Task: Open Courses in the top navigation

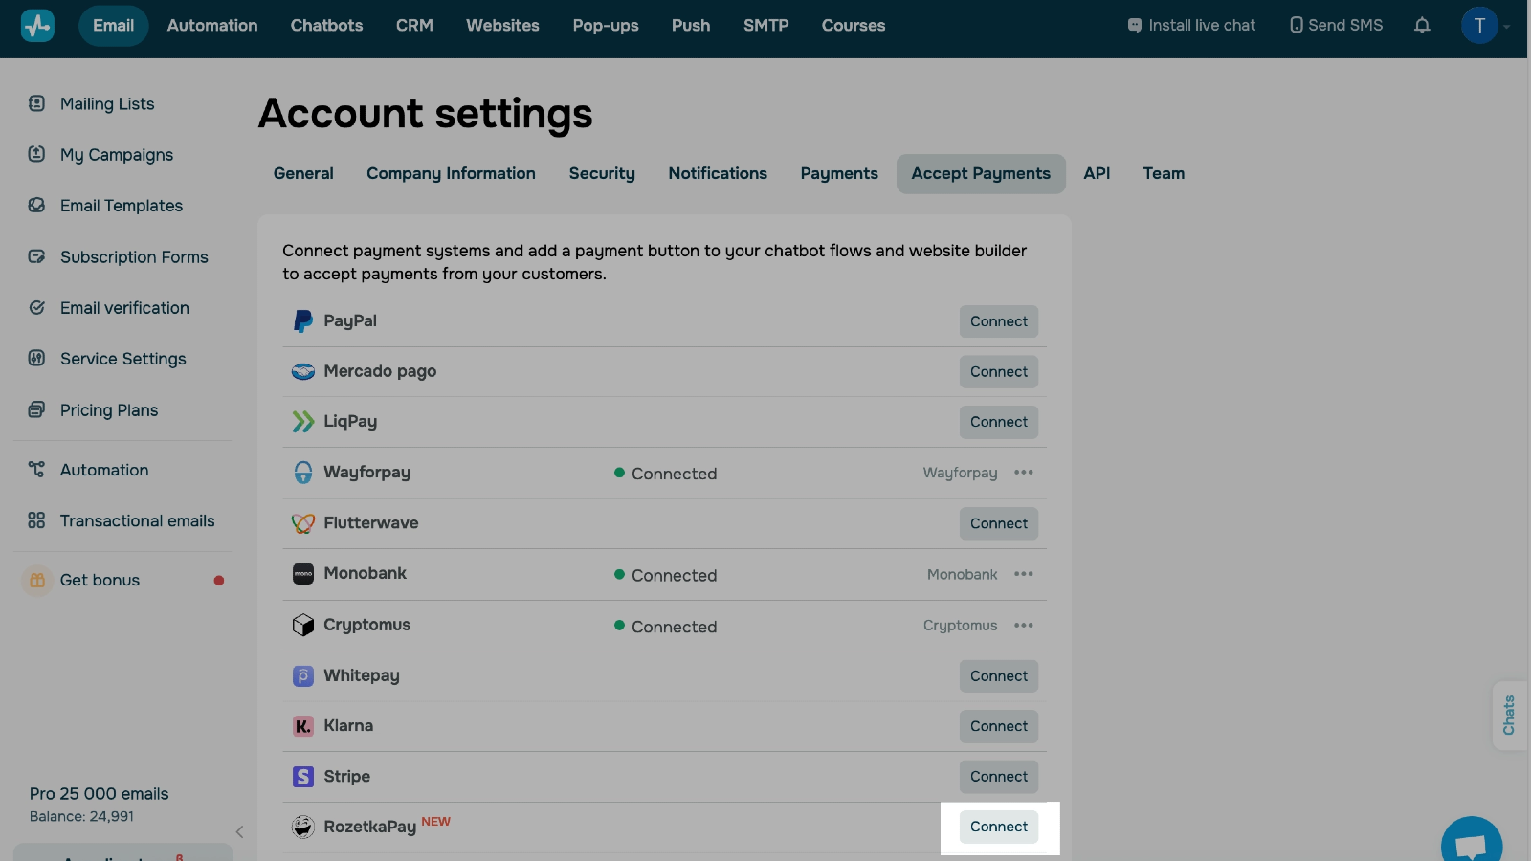Action: pos(854,26)
